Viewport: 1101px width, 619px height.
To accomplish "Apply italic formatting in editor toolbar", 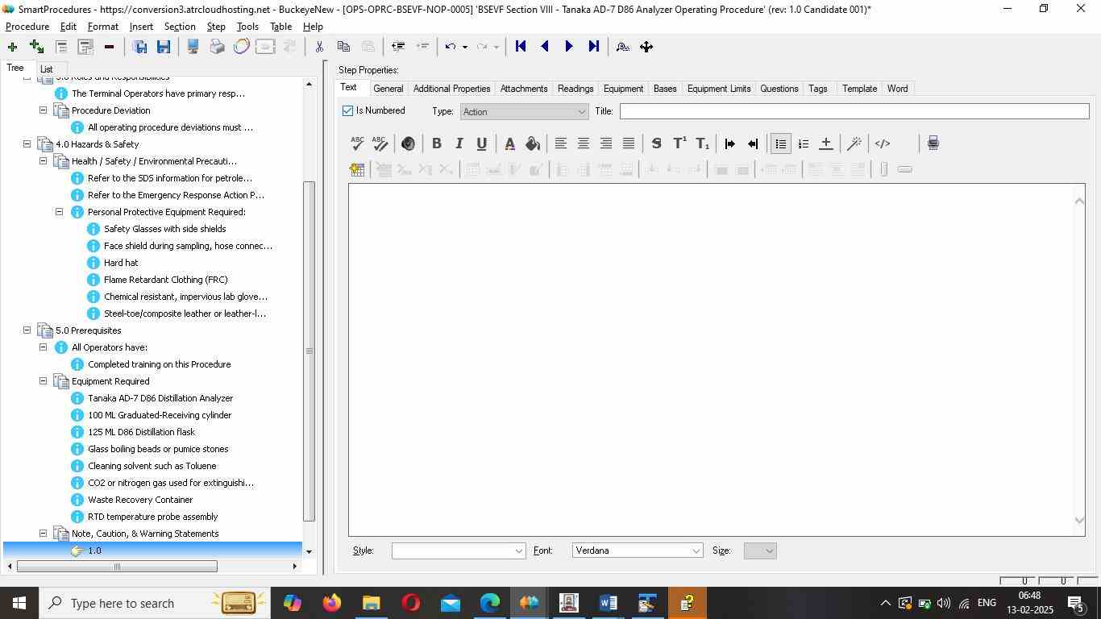I will (459, 143).
